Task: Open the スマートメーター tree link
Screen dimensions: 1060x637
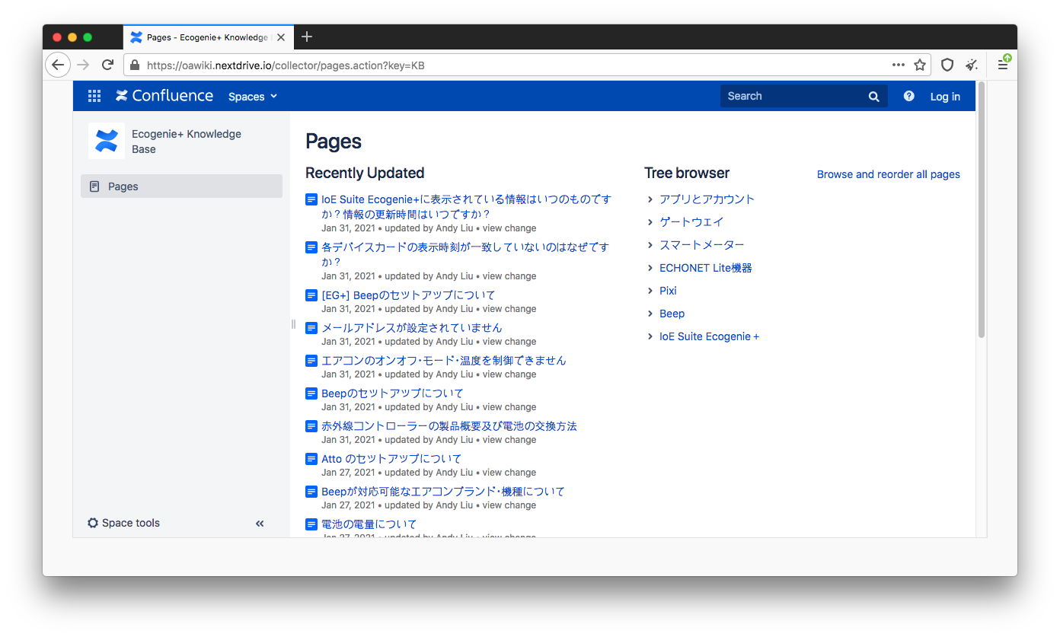Action: 702,245
